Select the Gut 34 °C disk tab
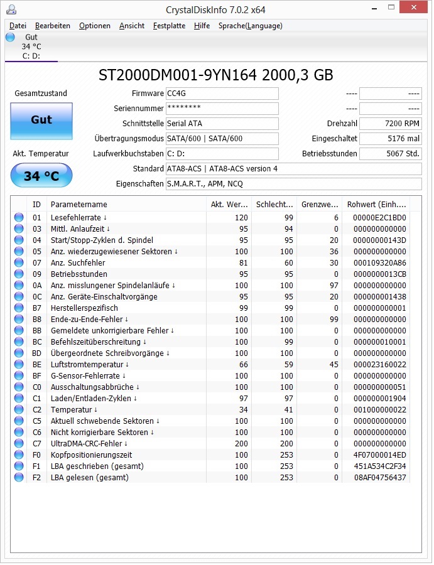Viewport: 434px width, 565px height. tap(31, 46)
